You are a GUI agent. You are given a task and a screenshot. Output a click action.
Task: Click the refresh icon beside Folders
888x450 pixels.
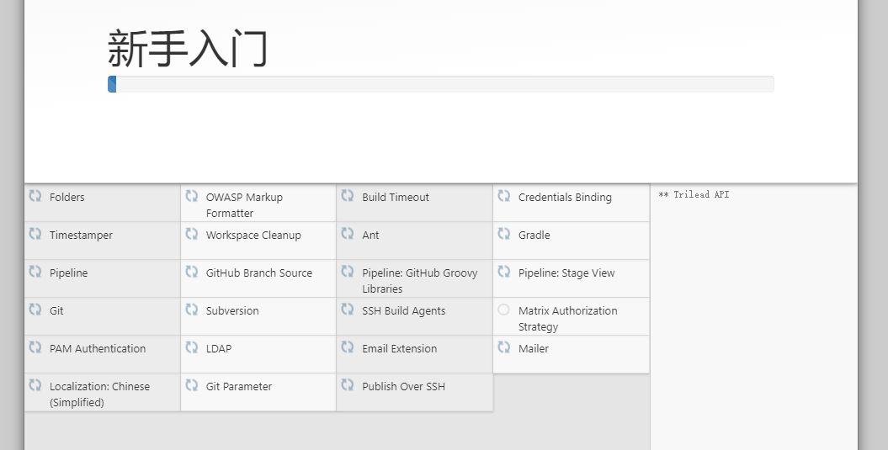(35, 196)
